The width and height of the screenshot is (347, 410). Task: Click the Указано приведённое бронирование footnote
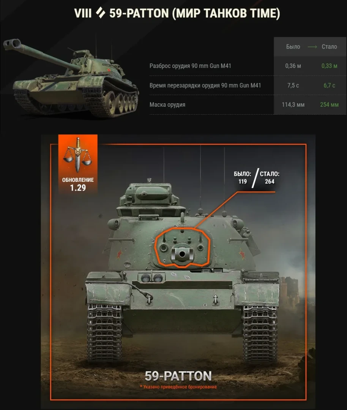pos(178,387)
